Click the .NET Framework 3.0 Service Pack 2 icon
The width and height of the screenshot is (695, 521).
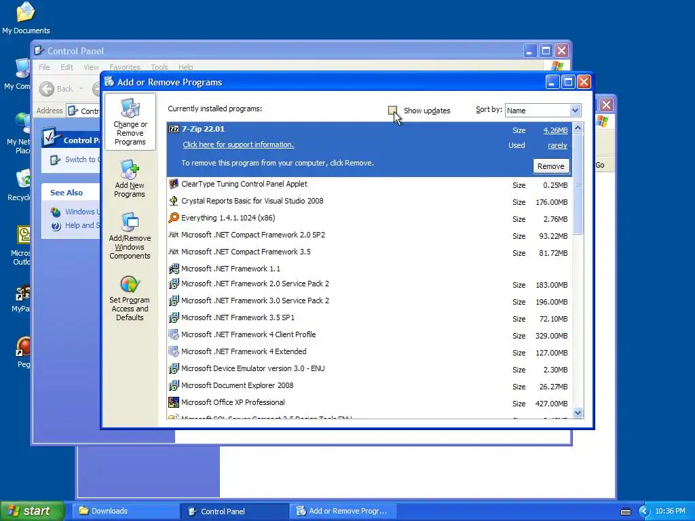[x=174, y=301]
